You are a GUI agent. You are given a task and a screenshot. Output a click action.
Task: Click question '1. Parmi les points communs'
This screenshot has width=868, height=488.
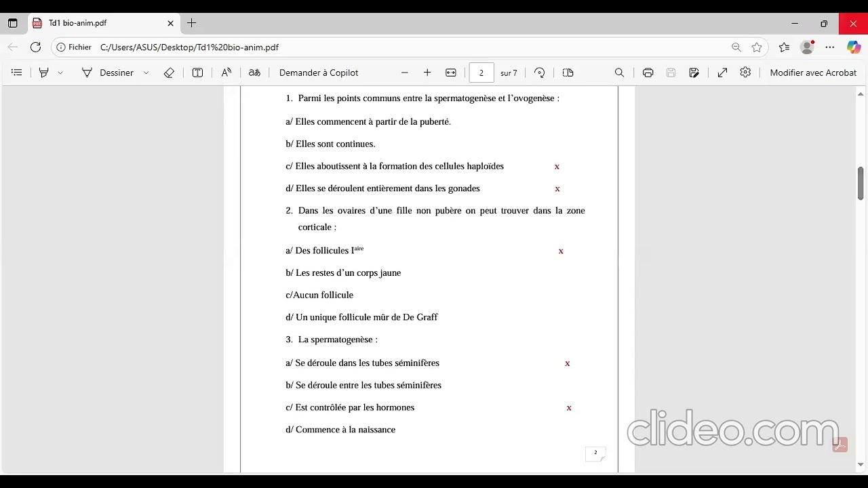(422, 98)
